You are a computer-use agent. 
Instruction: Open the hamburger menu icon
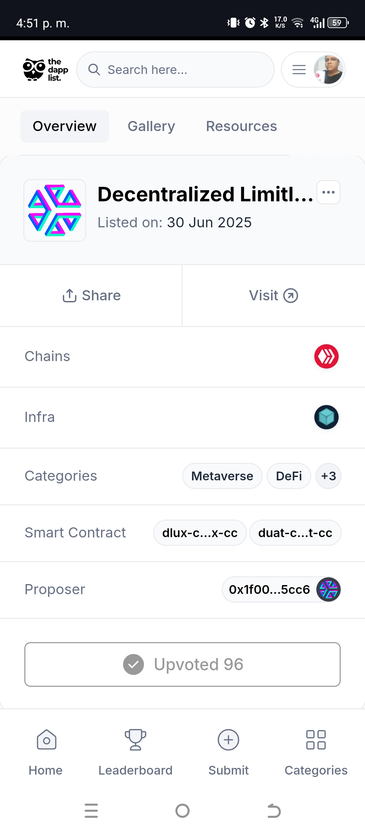click(299, 70)
